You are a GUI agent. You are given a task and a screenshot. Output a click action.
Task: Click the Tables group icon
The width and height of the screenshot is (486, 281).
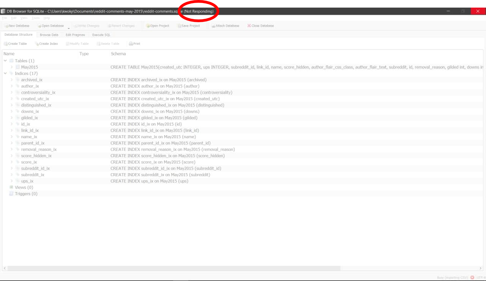point(12,61)
